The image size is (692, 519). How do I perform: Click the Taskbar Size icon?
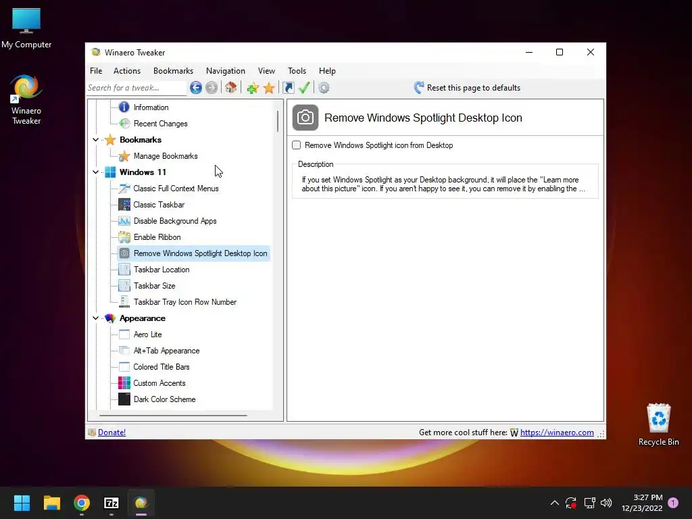(x=124, y=286)
